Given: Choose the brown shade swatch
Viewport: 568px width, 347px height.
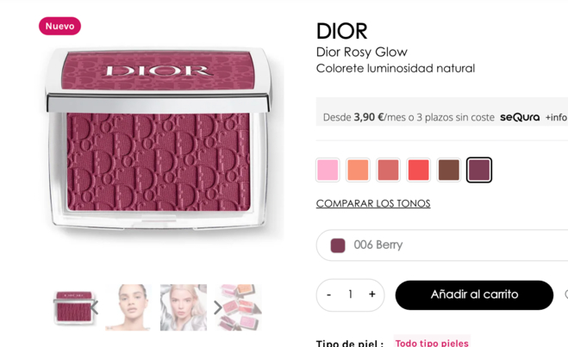Looking at the screenshot, I should point(449,170).
